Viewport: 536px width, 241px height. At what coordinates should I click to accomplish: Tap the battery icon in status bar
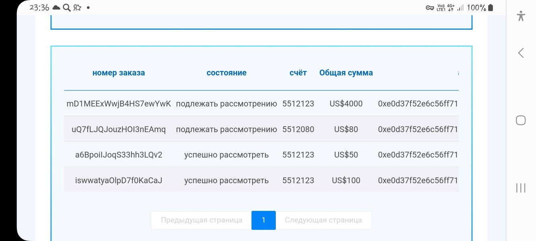pyautogui.click(x=490, y=8)
